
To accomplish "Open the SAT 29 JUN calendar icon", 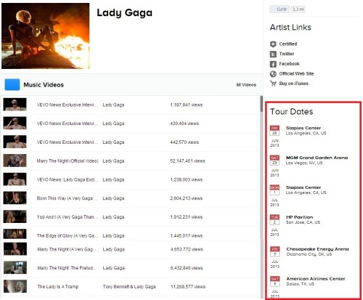I will pos(274,161).
